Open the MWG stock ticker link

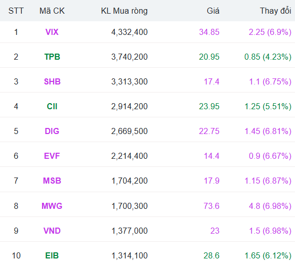coord(52,206)
